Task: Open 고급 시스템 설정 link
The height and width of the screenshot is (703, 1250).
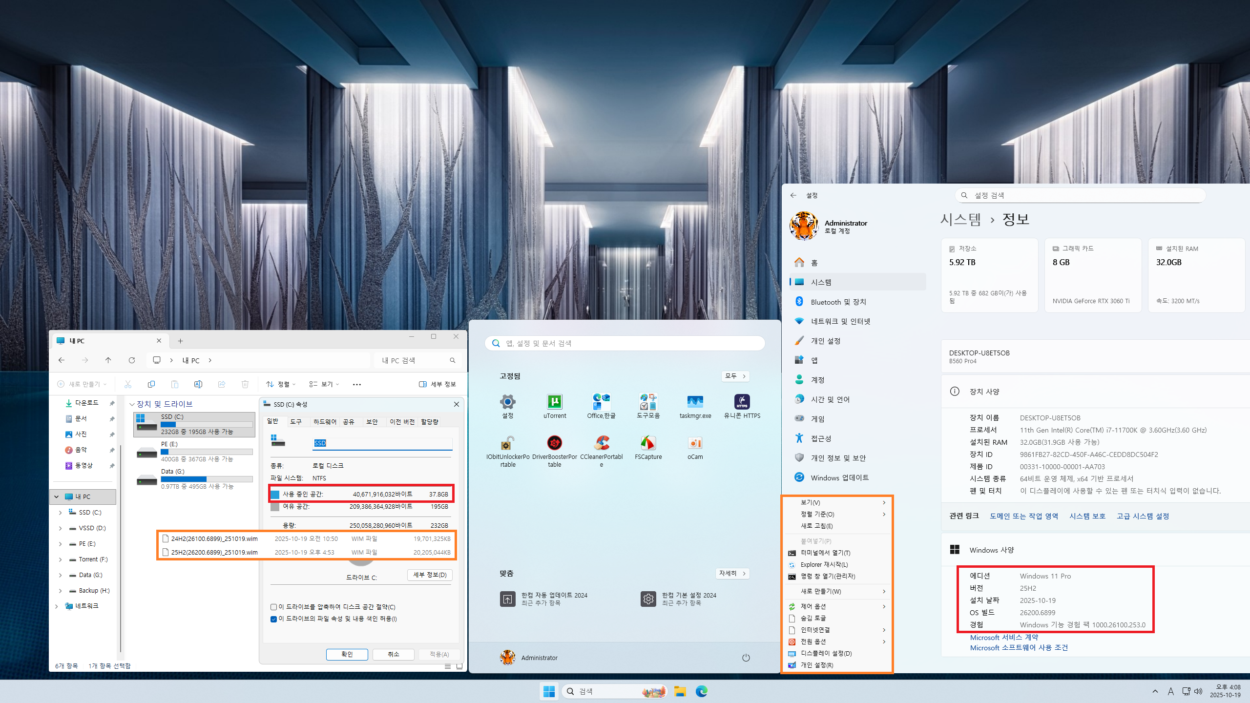Action: coord(1143,516)
